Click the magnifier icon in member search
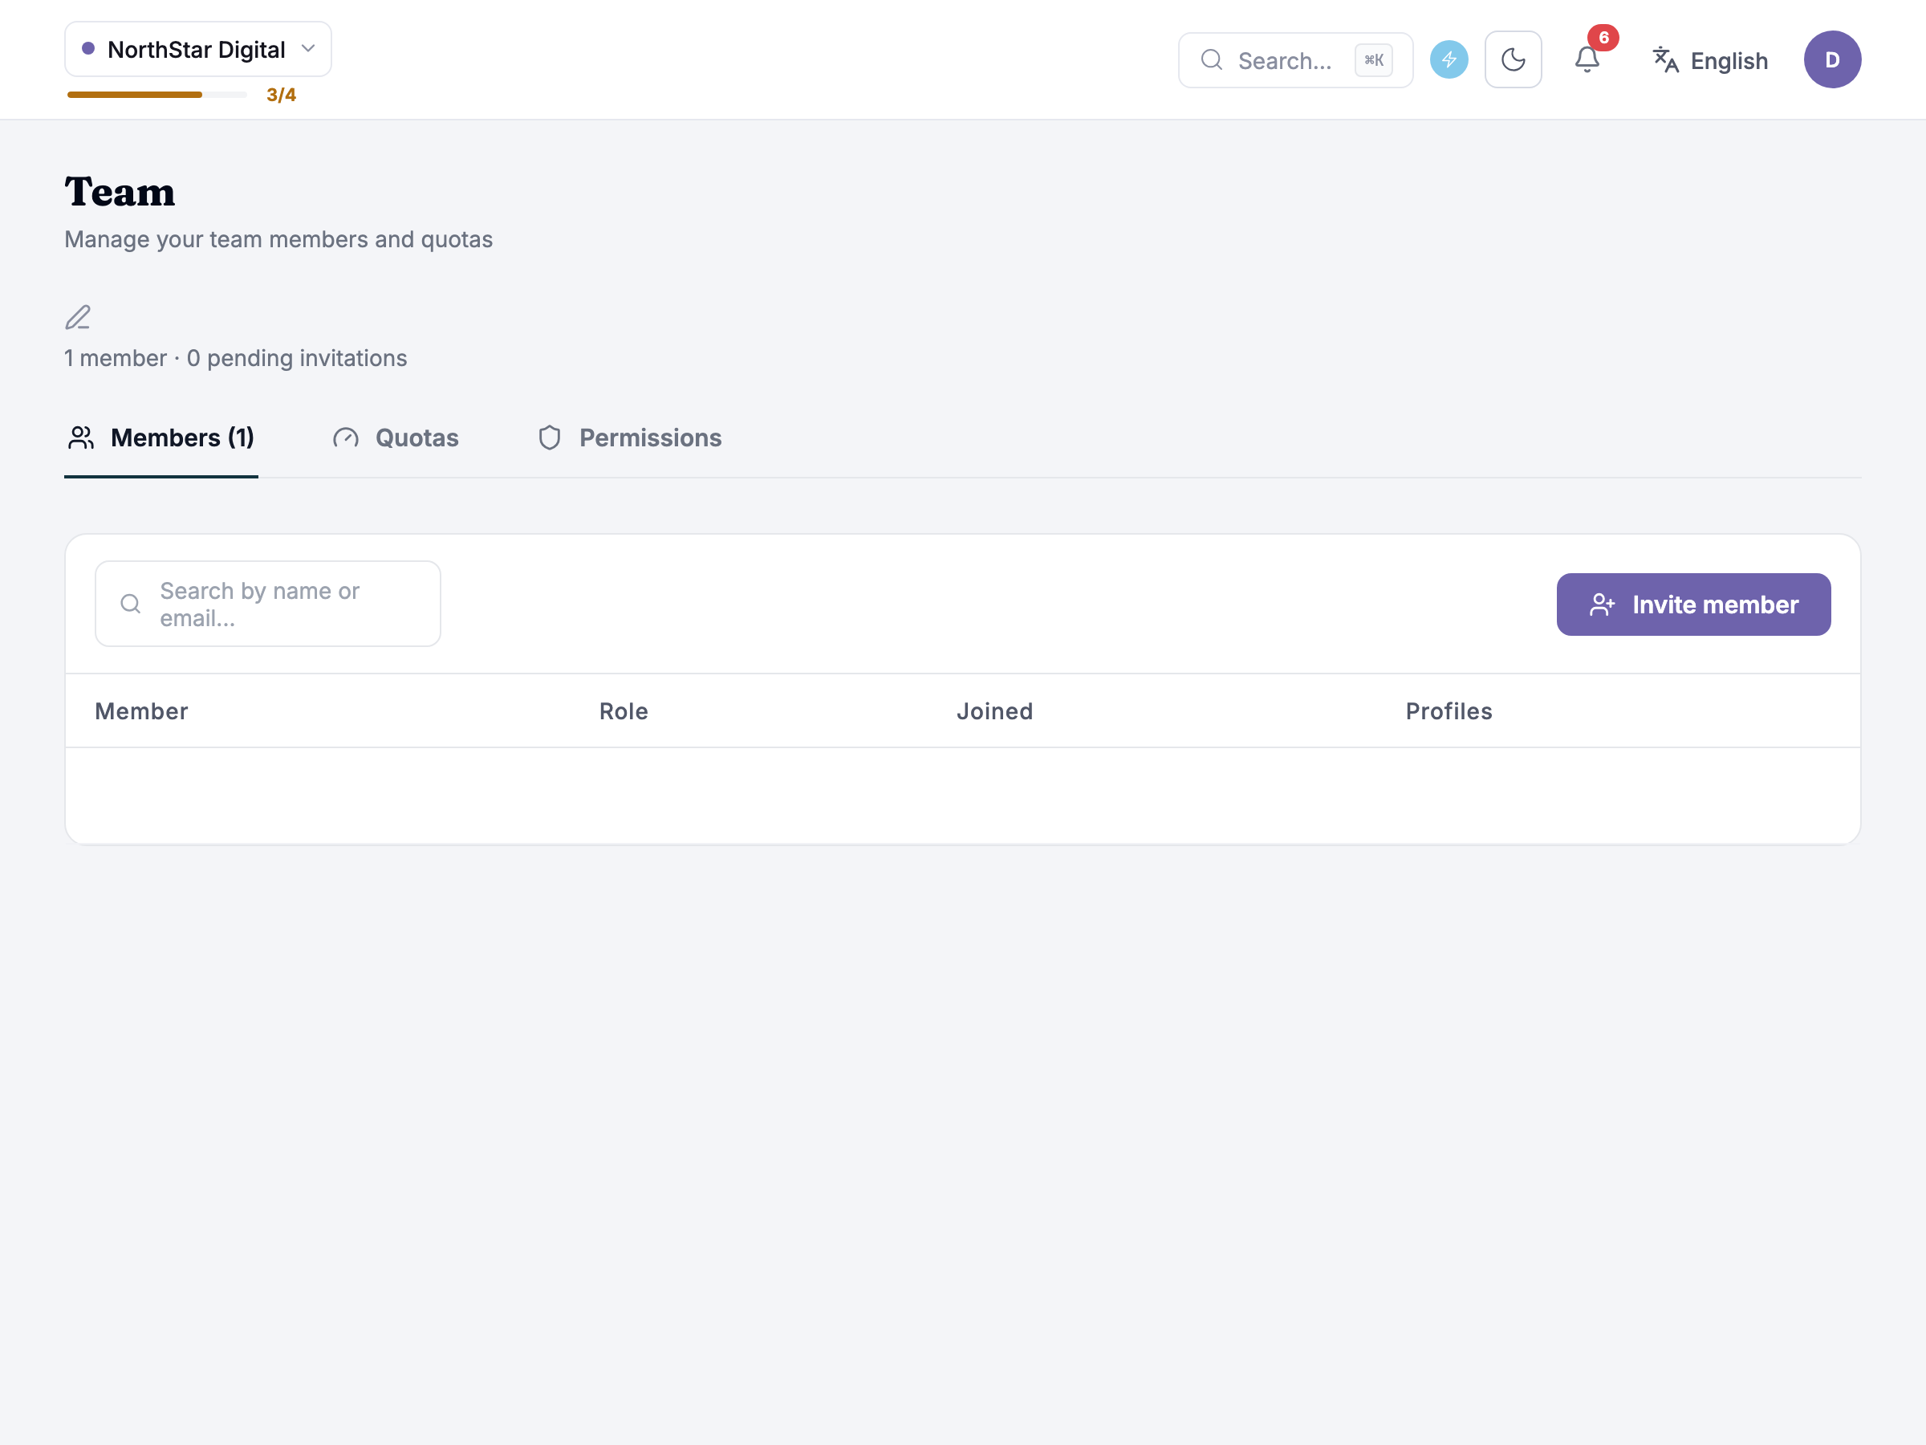Image resolution: width=1926 pixels, height=1445 pixels. click(131, 604)
